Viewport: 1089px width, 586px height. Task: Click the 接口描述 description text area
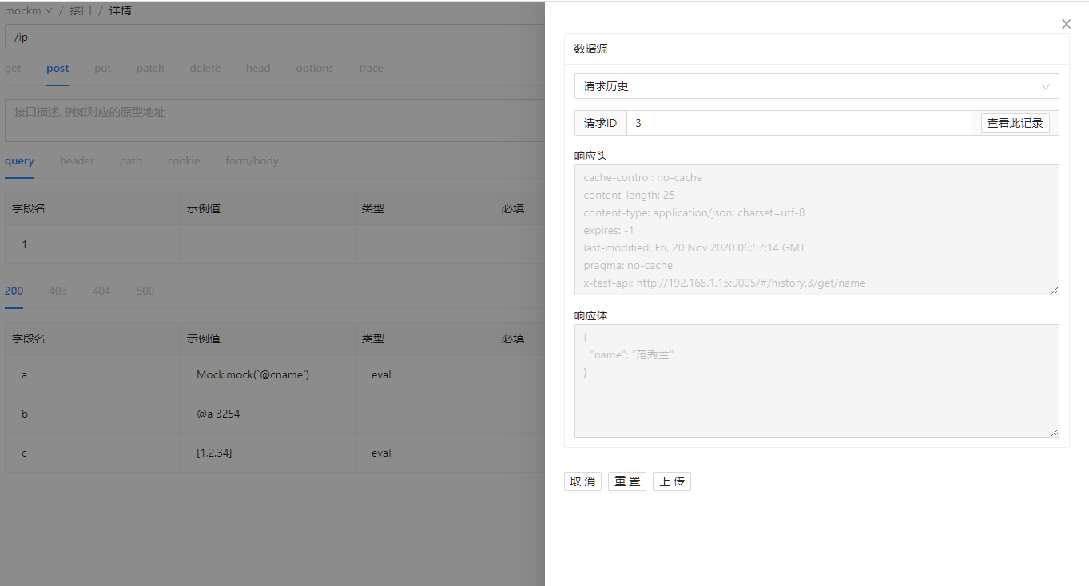pyautogui.click(x=272, y=120)
